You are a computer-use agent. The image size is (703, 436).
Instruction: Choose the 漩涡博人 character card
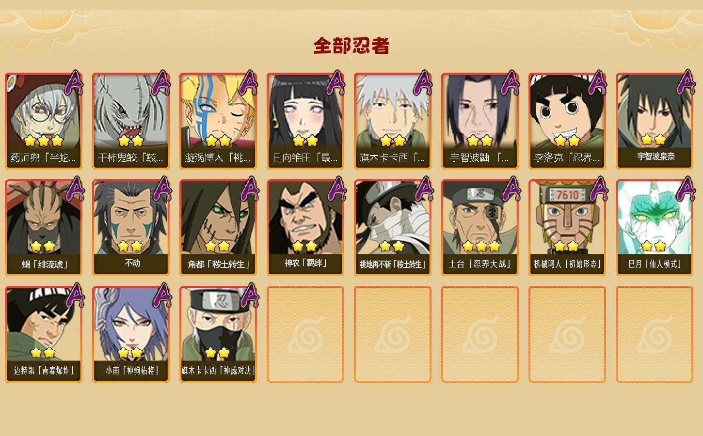218,121
